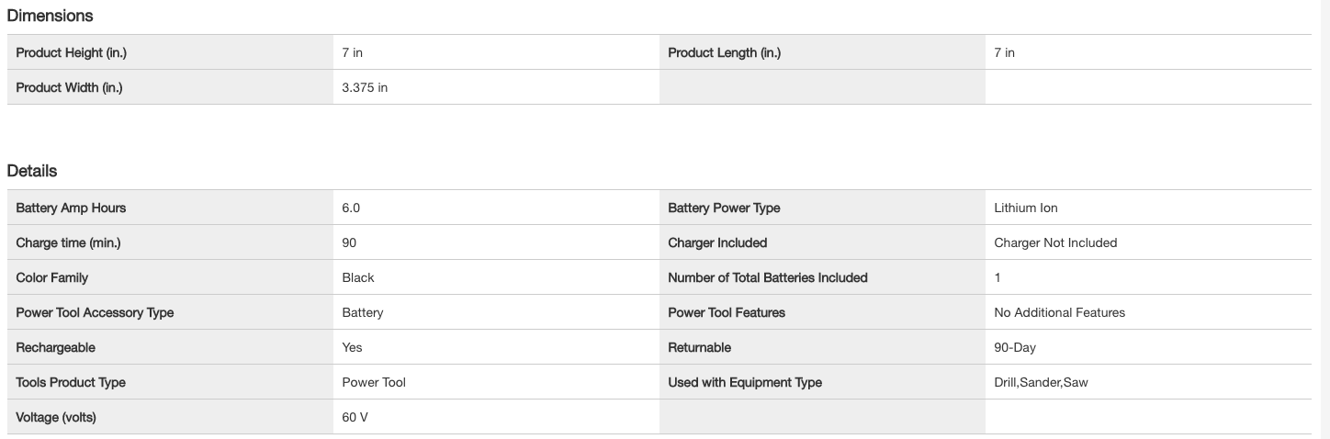Select the No Additional Features value
1330x439 pixels.
coord(1059,312)
